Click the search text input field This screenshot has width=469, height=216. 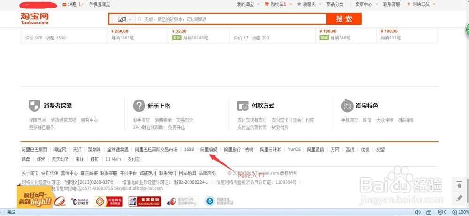click(231, 19)
